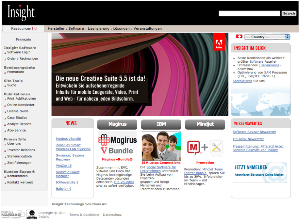
Task: Open the Hersteller menu item
Action: (x=56, y=28)
